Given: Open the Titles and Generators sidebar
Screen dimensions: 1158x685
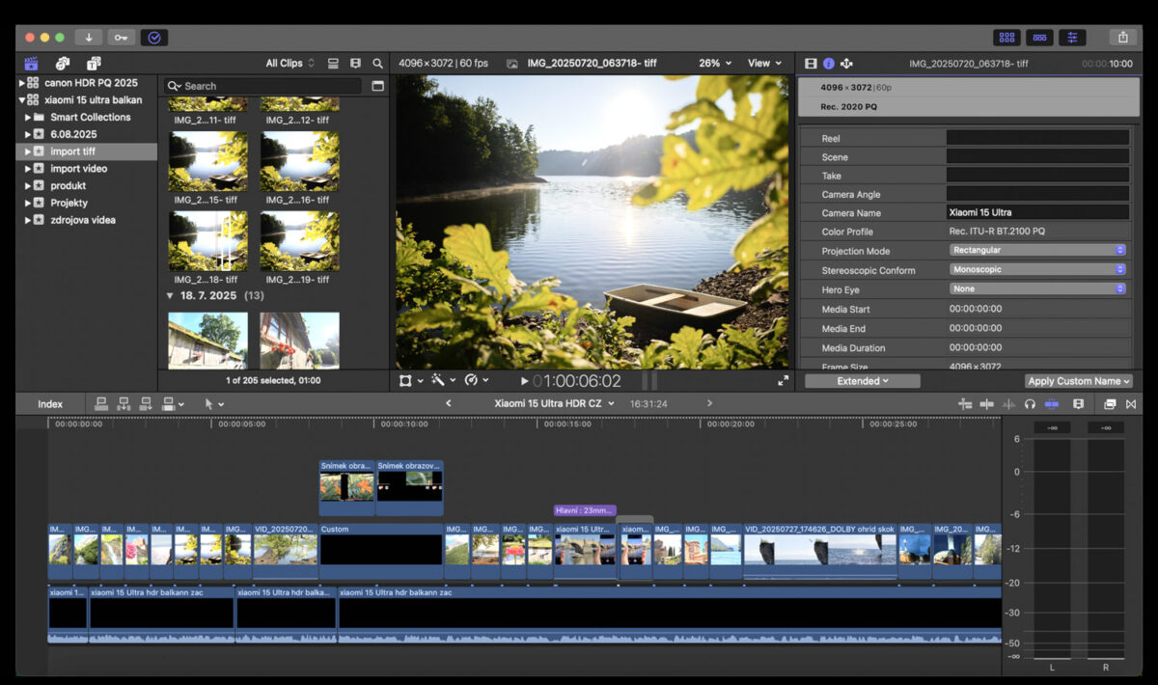Looking at the screenshot, I should pyautogui.click(x=94, y=64).
